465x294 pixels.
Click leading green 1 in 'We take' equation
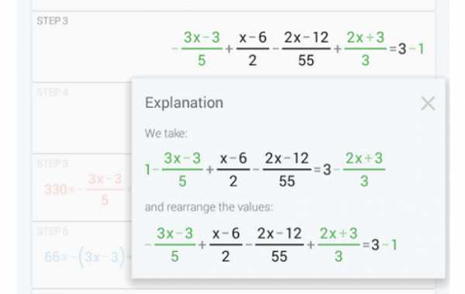click(x=147, y=170)
